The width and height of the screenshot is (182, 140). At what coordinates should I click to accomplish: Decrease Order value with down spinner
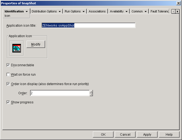(x=91, y=94)
